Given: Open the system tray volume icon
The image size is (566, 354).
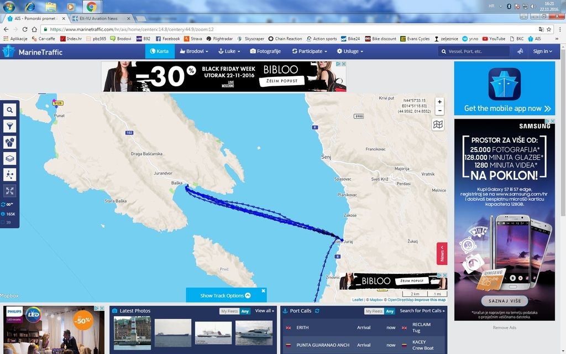Looking at the screenshot, I should tap(533, 6).
